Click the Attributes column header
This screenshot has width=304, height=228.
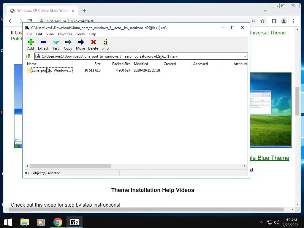pyautogui.click(x=234, y=64)
